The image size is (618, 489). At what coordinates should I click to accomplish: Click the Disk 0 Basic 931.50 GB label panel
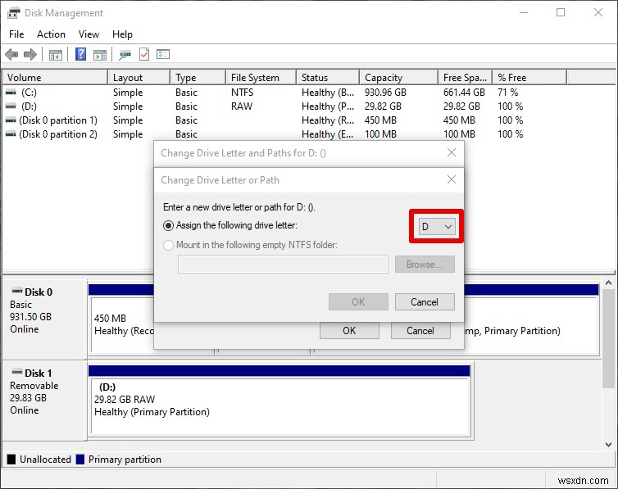44,318
